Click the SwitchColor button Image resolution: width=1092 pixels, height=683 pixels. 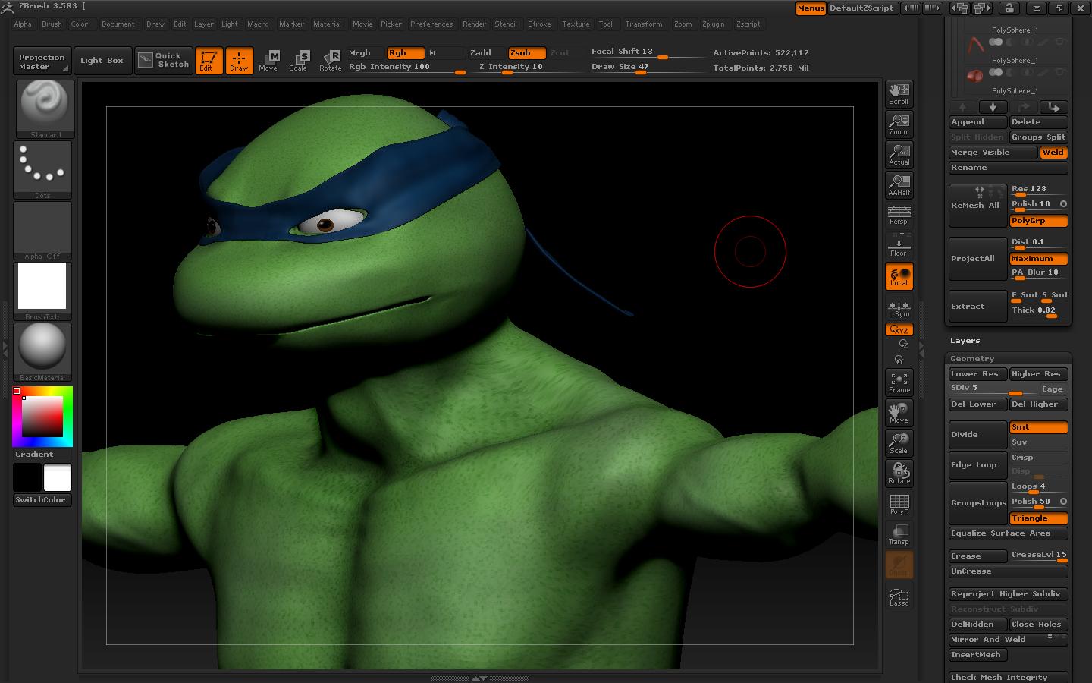pos(42,500)
